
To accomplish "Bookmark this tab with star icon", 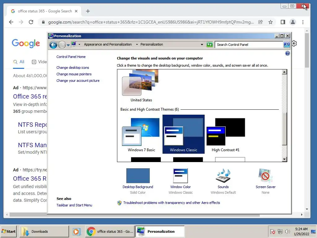I will (271, 22).
